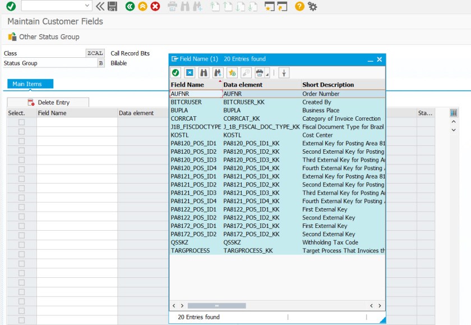This screenshot has width=471, height=325.
Task: Confirm selection with popup green checkmark
Action: 176,73
